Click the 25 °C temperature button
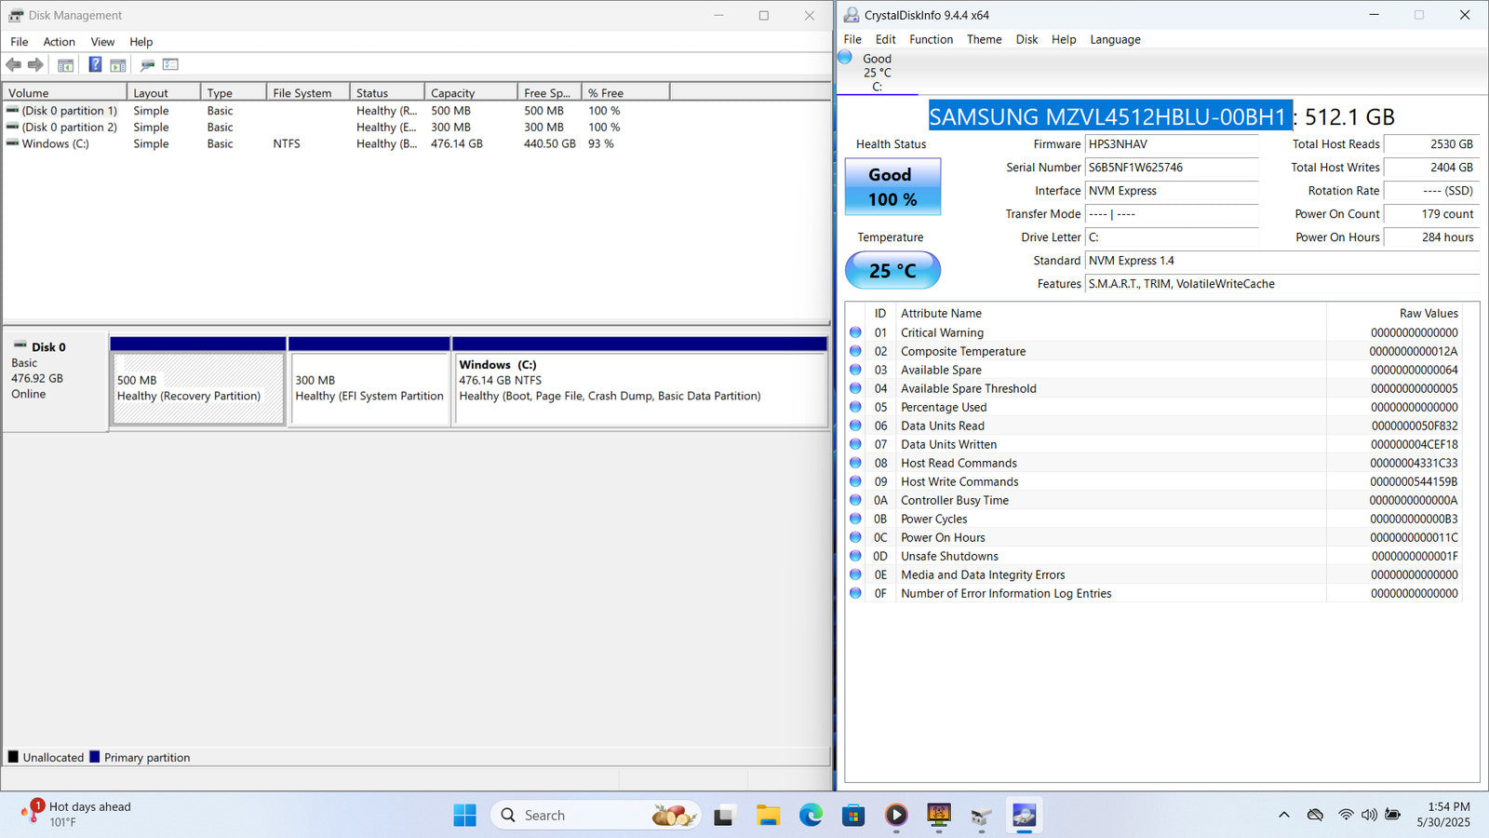 [x=892, y=270]
